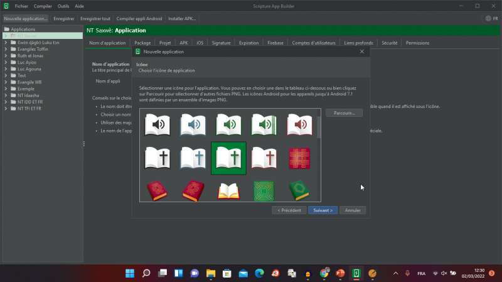Switch to the Signature tab

click(x=221, y=43)
